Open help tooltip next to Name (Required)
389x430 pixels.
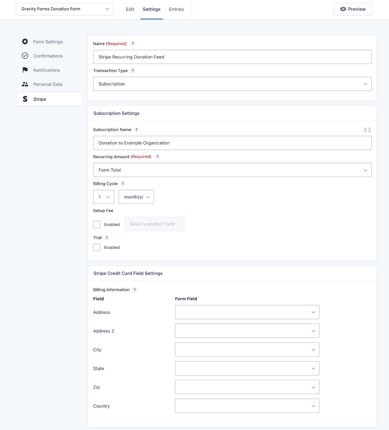click(x=133, y=44)
